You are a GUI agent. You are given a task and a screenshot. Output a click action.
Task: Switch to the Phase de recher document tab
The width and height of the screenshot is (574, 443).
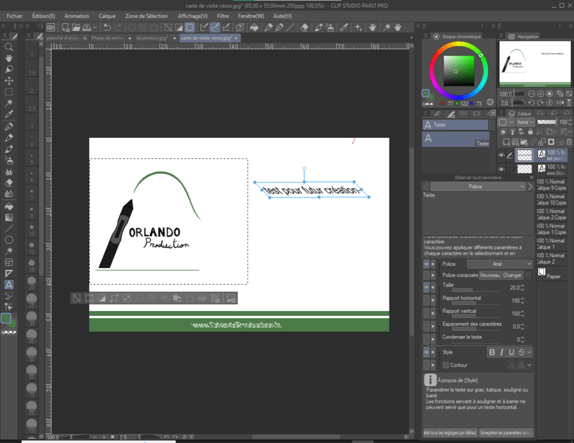point(108,38)
